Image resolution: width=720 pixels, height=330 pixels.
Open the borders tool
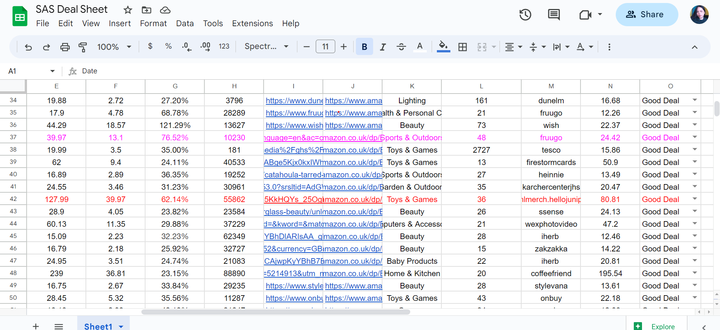point(463,47)
